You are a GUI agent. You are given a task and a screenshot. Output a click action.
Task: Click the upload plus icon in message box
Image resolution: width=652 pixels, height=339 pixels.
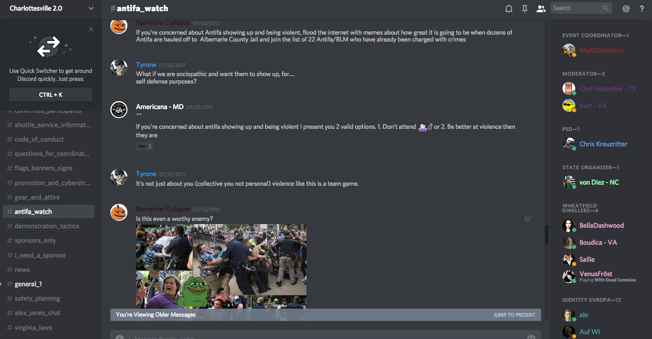[119, 337]
